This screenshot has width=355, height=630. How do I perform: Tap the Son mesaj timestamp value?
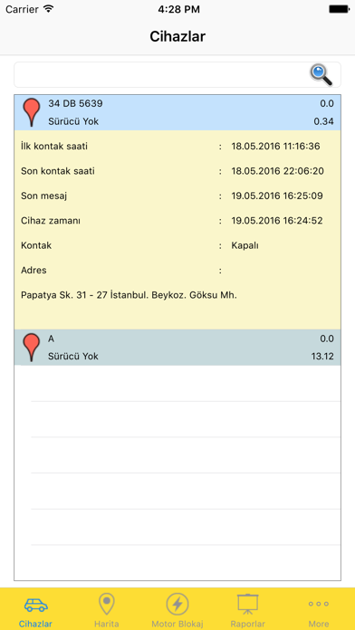coord(277,196)
